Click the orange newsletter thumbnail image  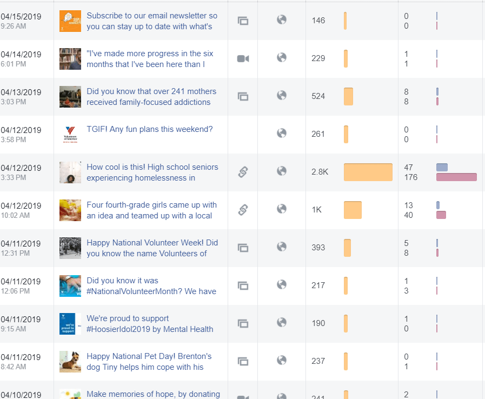70,21
